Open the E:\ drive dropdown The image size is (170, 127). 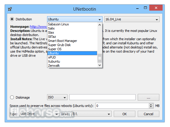pyautogui.click(x=92, y=114)
